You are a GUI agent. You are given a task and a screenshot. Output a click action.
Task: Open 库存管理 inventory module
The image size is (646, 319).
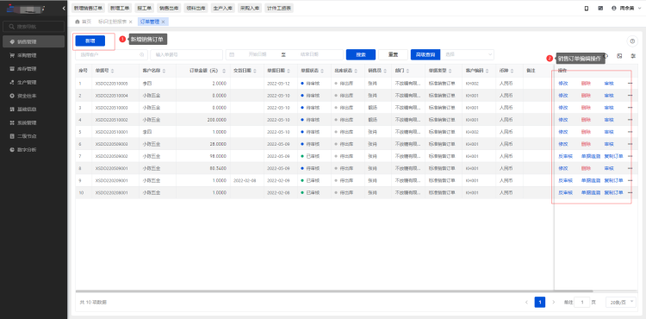34,69
